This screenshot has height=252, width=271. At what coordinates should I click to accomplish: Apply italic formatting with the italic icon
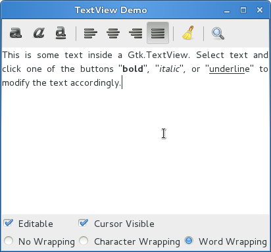tap(38, 33)
